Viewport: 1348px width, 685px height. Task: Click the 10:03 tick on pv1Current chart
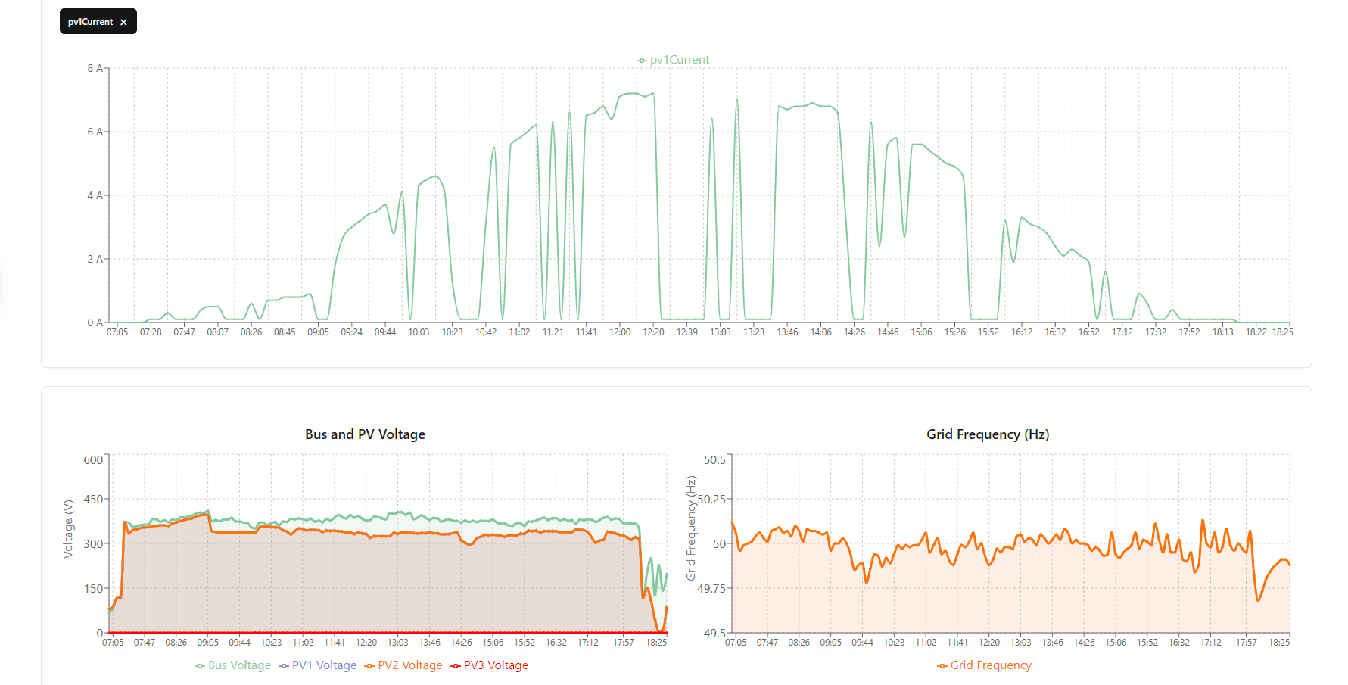tap(419, 332)
